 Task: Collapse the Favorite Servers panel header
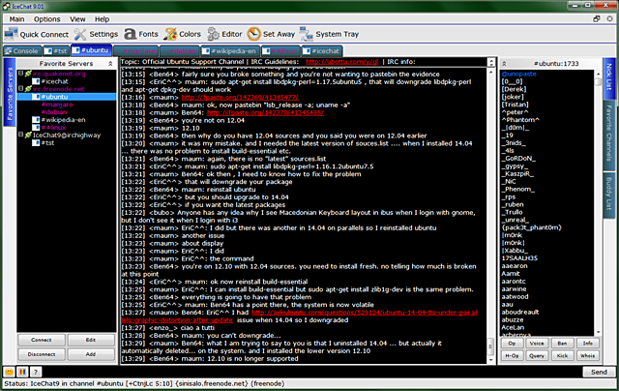[110, 64]
